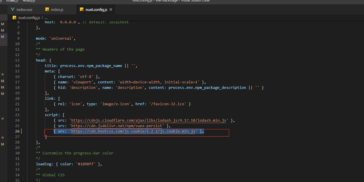Place cursor on the 'universal' mode value
364x182 pixels.
[x=62, y=39]
